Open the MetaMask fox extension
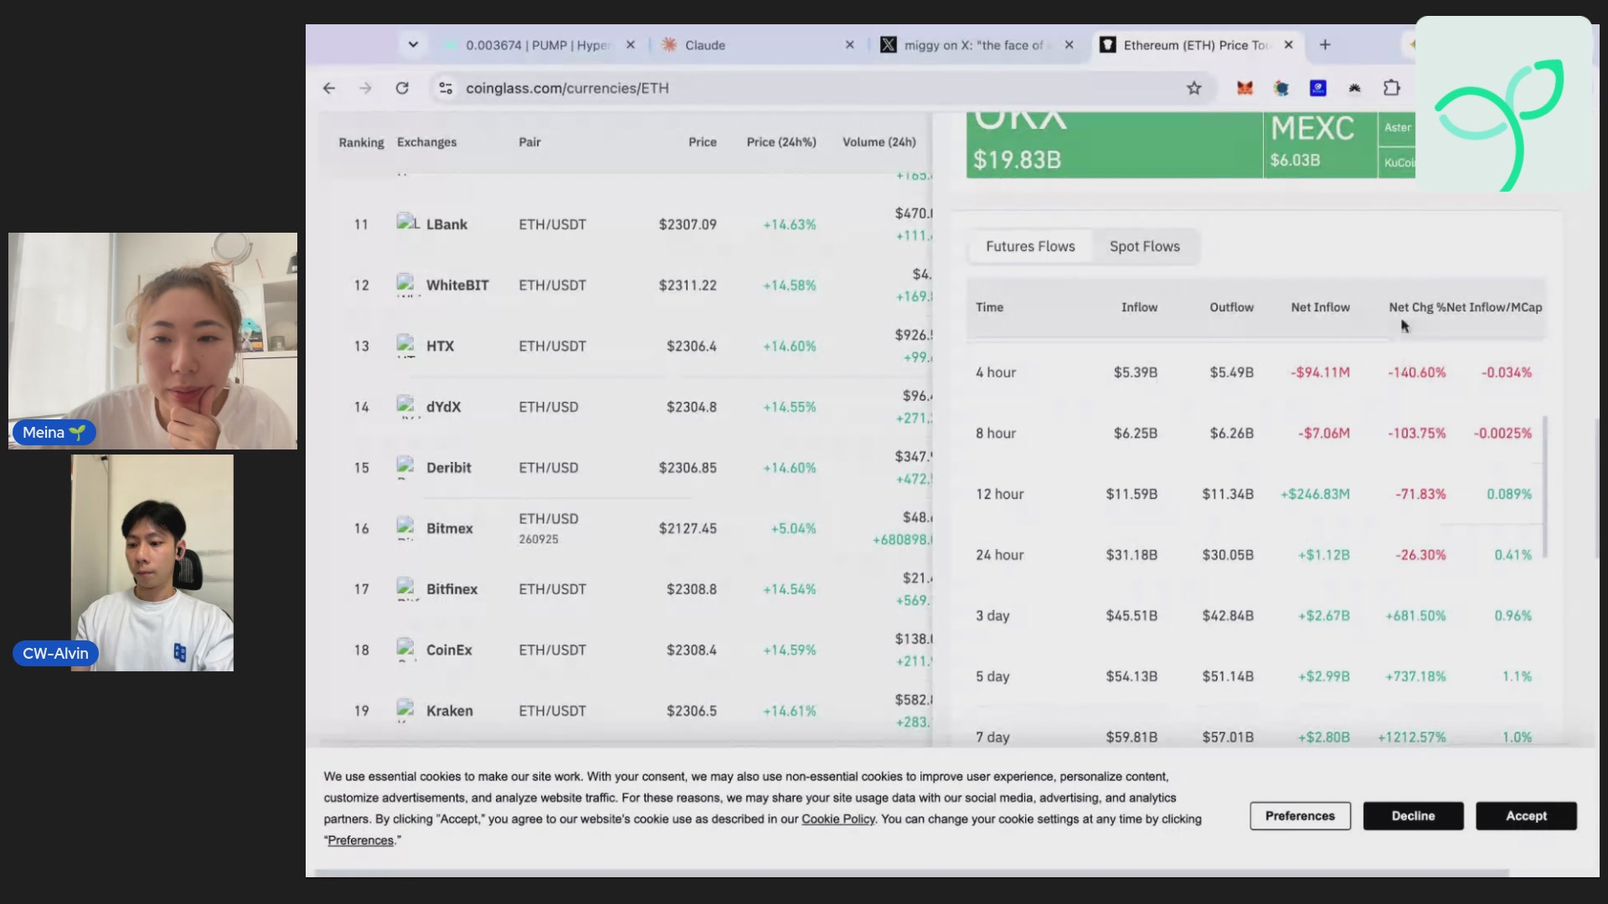 point(1245,88)
